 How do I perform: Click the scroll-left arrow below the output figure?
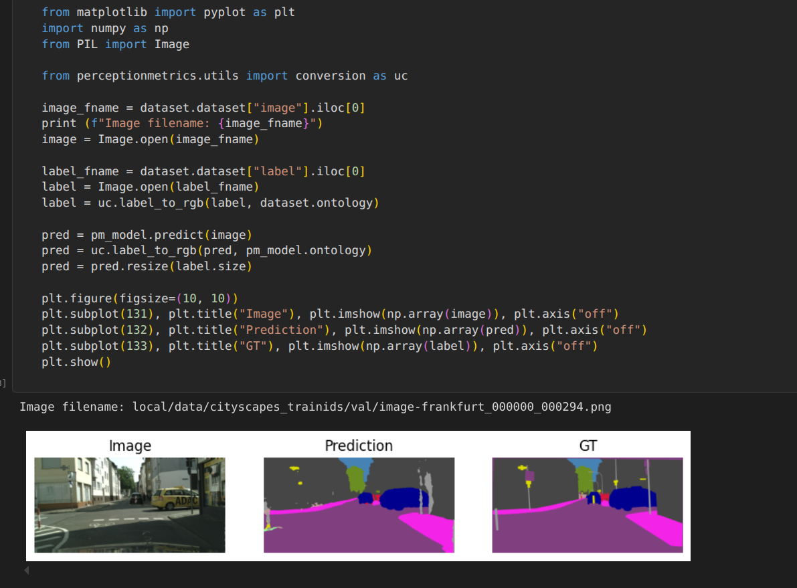click(x=26, y=570)
